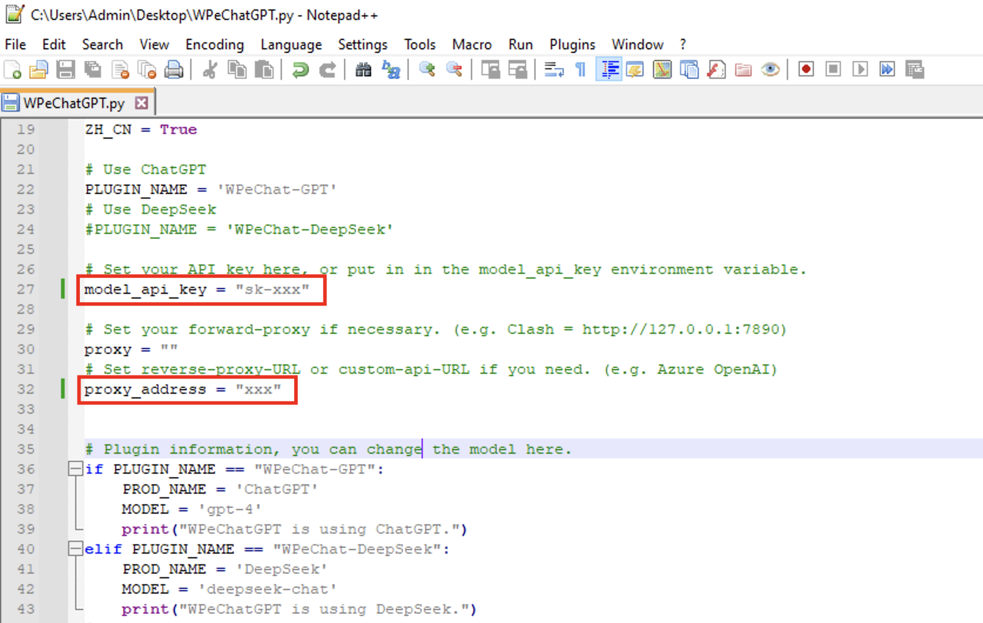This screenshot has height=623, width=983.
Task: Toggle synchronized vertical scrolling
Action: pos(490,69)
